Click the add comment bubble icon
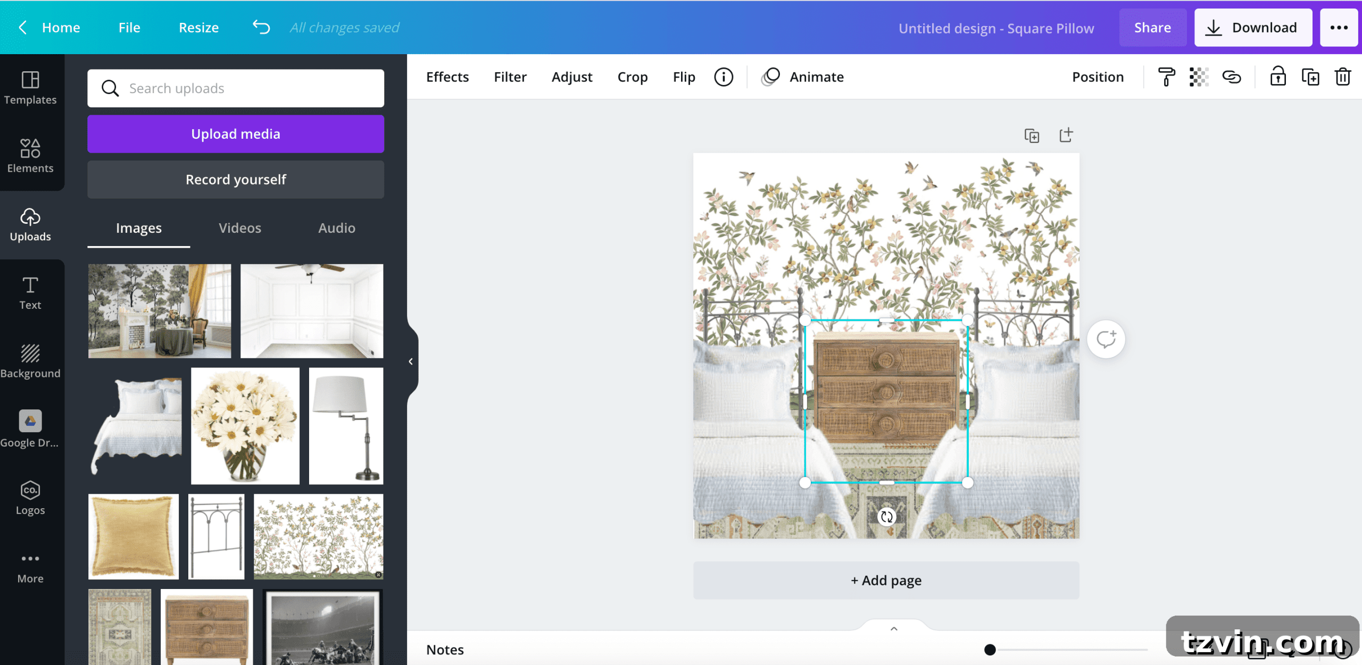Screen dimensions: 1362x665 click(x=1106, y=339)
